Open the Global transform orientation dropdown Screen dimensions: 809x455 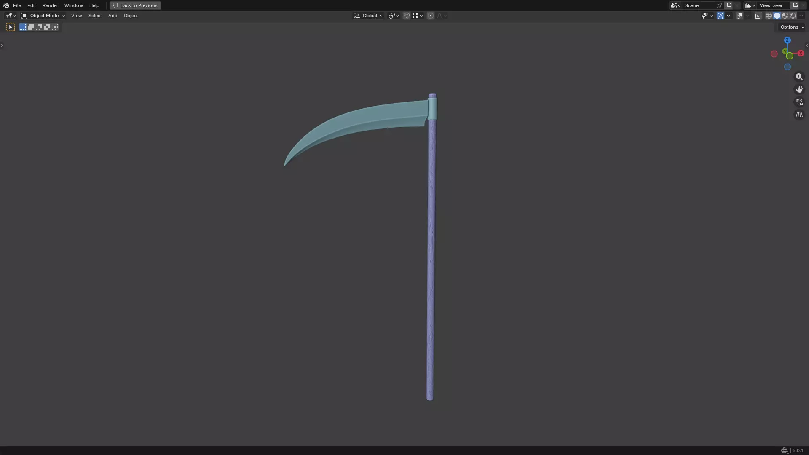(x=369, y=16)
